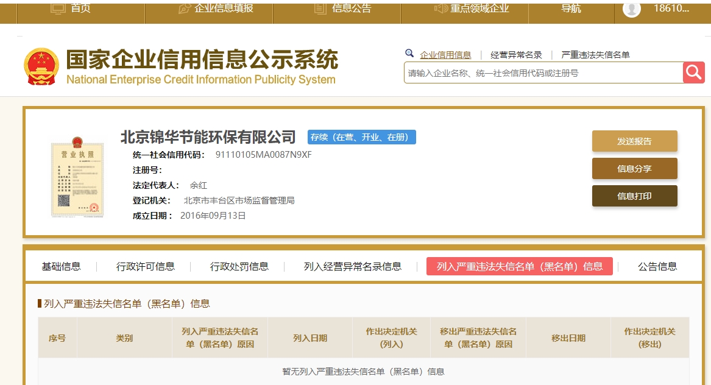Click the 序号 column header
The height and width of the screenshot is (385, 711).
click(x=57, y=338)
